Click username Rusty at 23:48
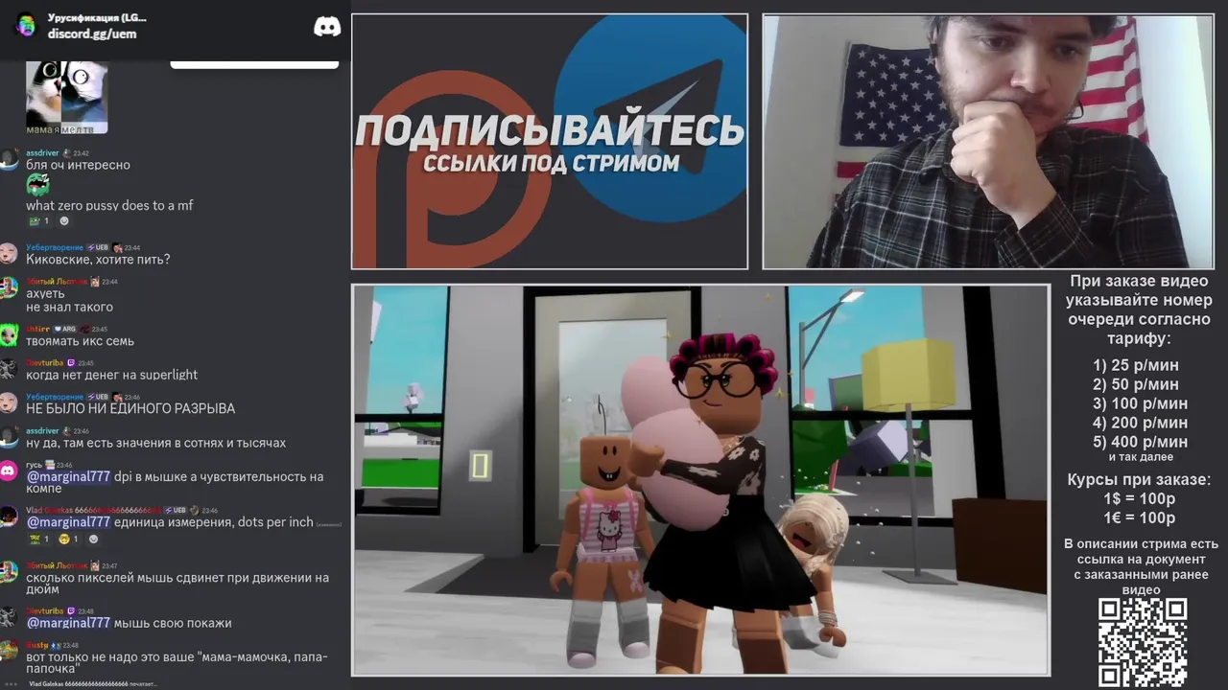1228x690 pixels. coord(37,645)
